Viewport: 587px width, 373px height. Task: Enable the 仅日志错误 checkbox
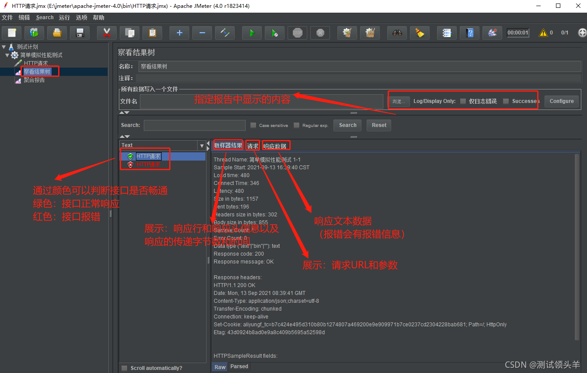point(463,101)
